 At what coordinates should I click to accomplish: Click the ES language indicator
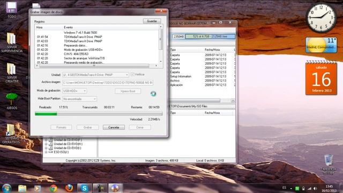(x=284, y=188)
